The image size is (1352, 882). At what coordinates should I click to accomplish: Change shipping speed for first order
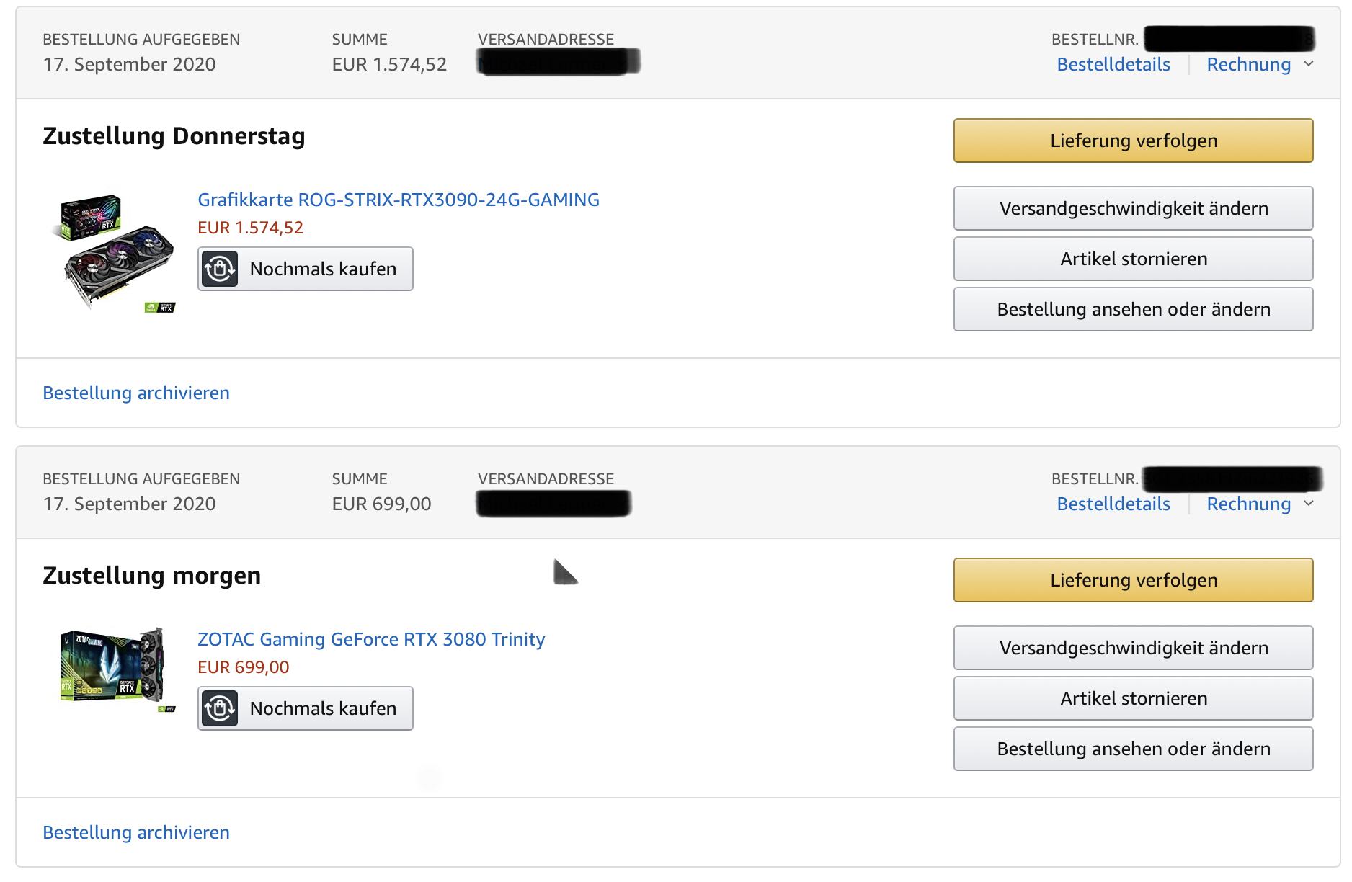[x=1134, y=208]
